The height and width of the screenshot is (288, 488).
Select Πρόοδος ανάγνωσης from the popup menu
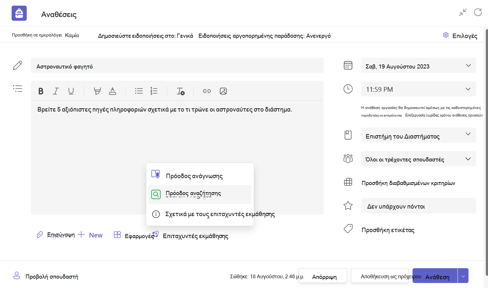[200, 175]
